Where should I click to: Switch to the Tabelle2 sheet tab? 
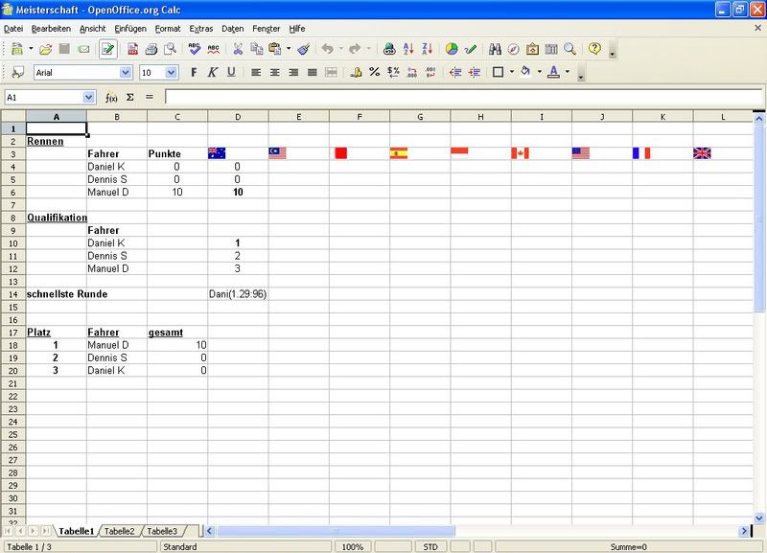119,531
